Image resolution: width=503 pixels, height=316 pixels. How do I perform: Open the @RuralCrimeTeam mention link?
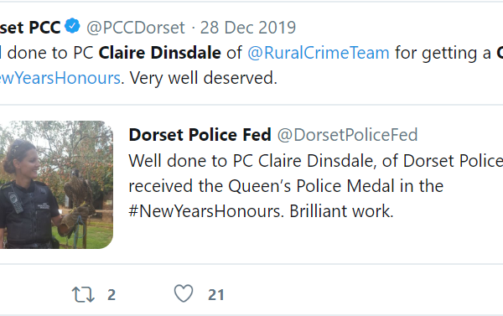point(319,53)
